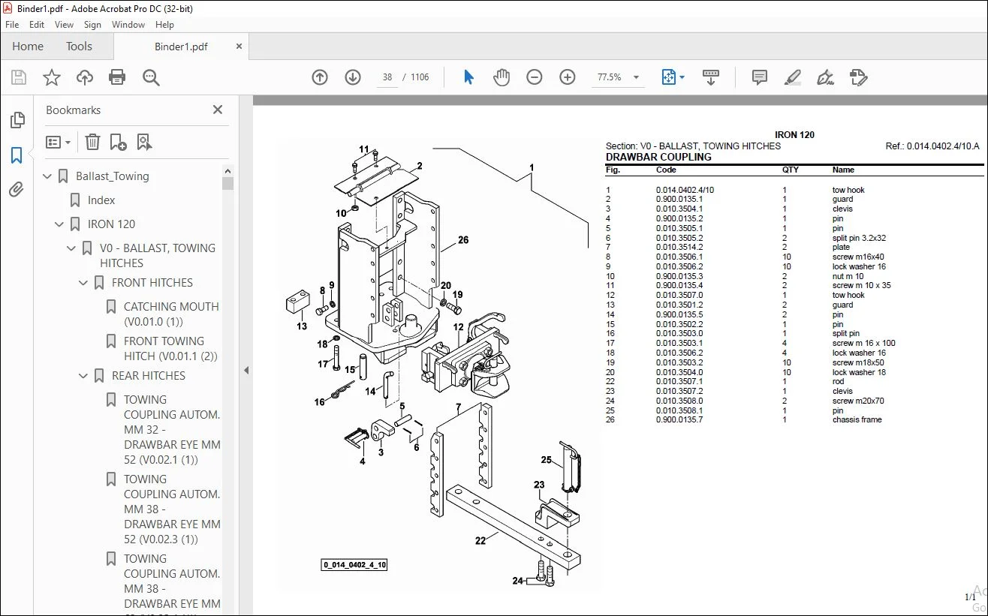Delete the selected bookmark
Screen dimensions: 988x616
[x=92, y=142]
